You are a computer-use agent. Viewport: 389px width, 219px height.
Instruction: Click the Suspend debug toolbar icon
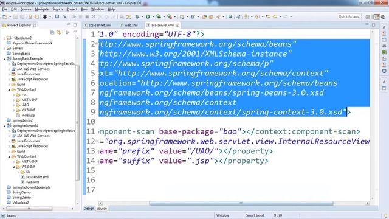tap(80, 16)
